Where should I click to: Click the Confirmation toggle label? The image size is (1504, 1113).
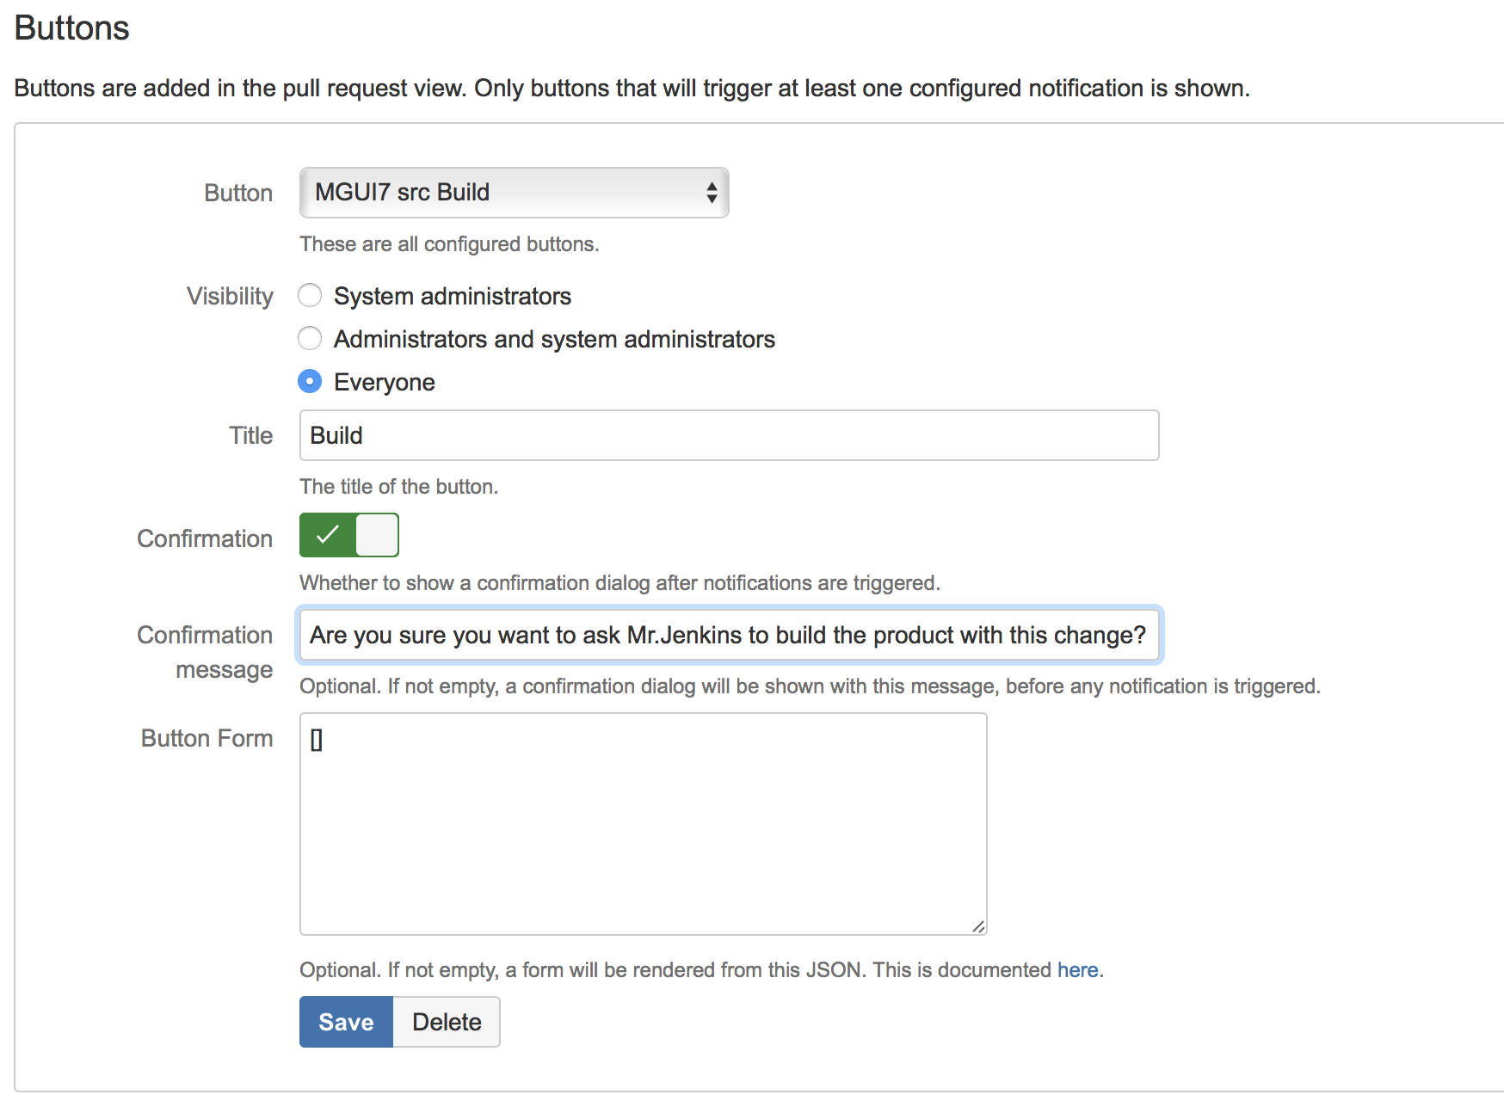click(x=205, y=538)
